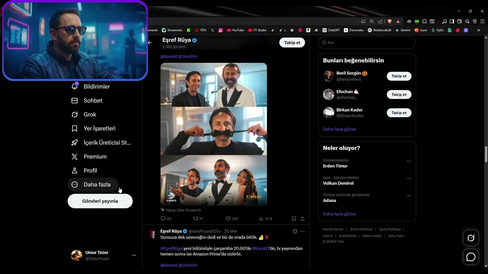Open bottom photo with Kanal D logo

click(213, 180)
